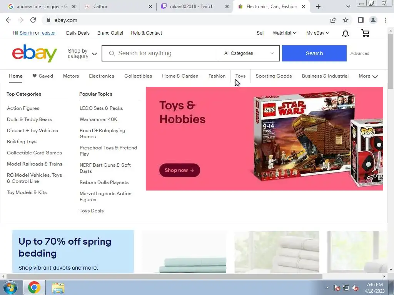Open a new browser tab with plus button
Image resolution: width=394 pixels, height=295 pixels.
point(318,7)
